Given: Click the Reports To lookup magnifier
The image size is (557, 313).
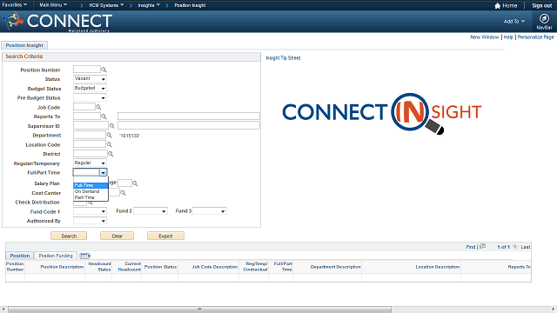Looking at the screenshot, I should pos(104,116).
